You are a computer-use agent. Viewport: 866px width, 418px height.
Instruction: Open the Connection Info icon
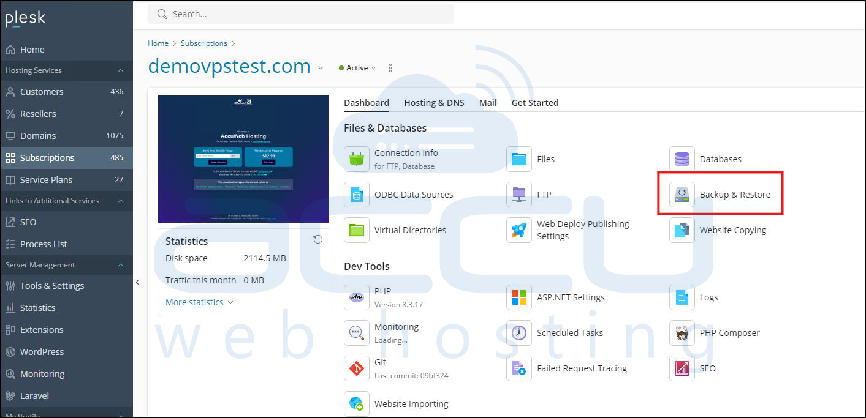click(x=357, y=159)
